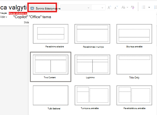Click the bullet list icon
Image resolution: width=157 pixels, height=115 pixels.
click(x=143, y=7)
